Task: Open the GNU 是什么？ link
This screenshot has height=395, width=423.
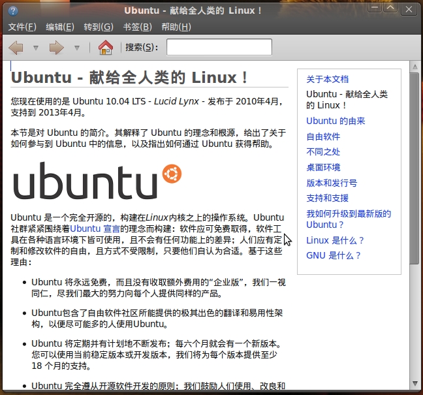Action: pyautogui.click(x=334, y=255)
